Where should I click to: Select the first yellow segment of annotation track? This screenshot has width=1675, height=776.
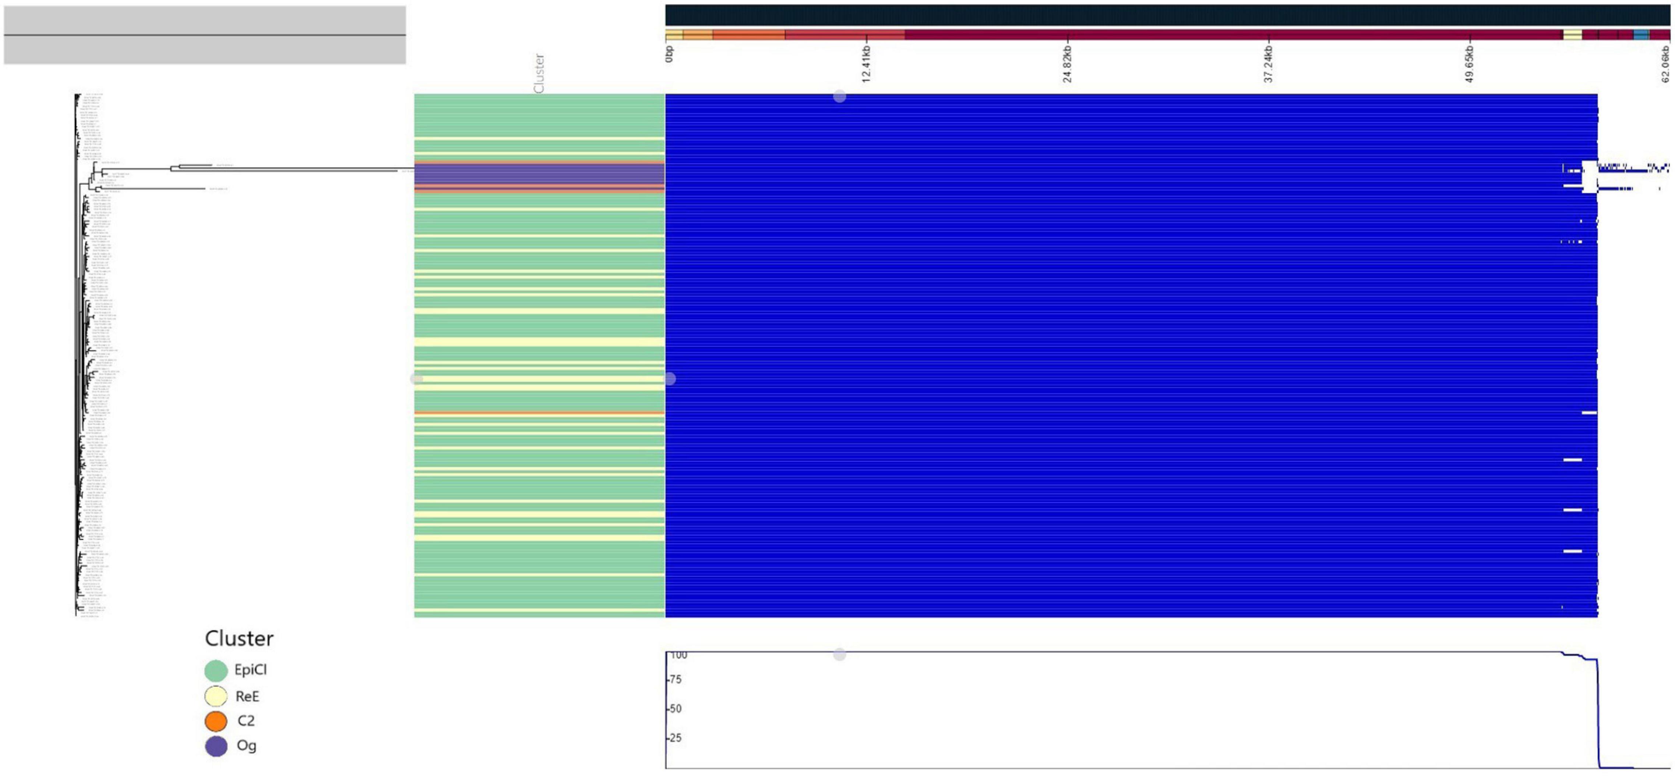click(674, 35)
